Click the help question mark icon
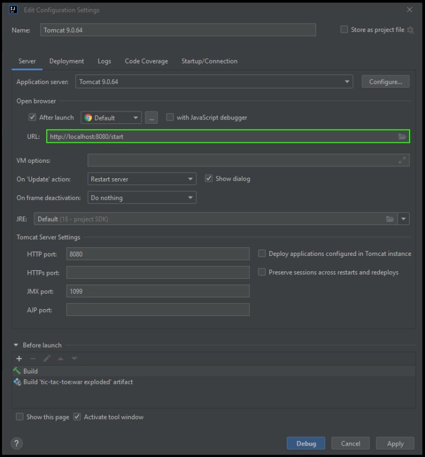This screenshot has width=425, height=457. point(17,443)
